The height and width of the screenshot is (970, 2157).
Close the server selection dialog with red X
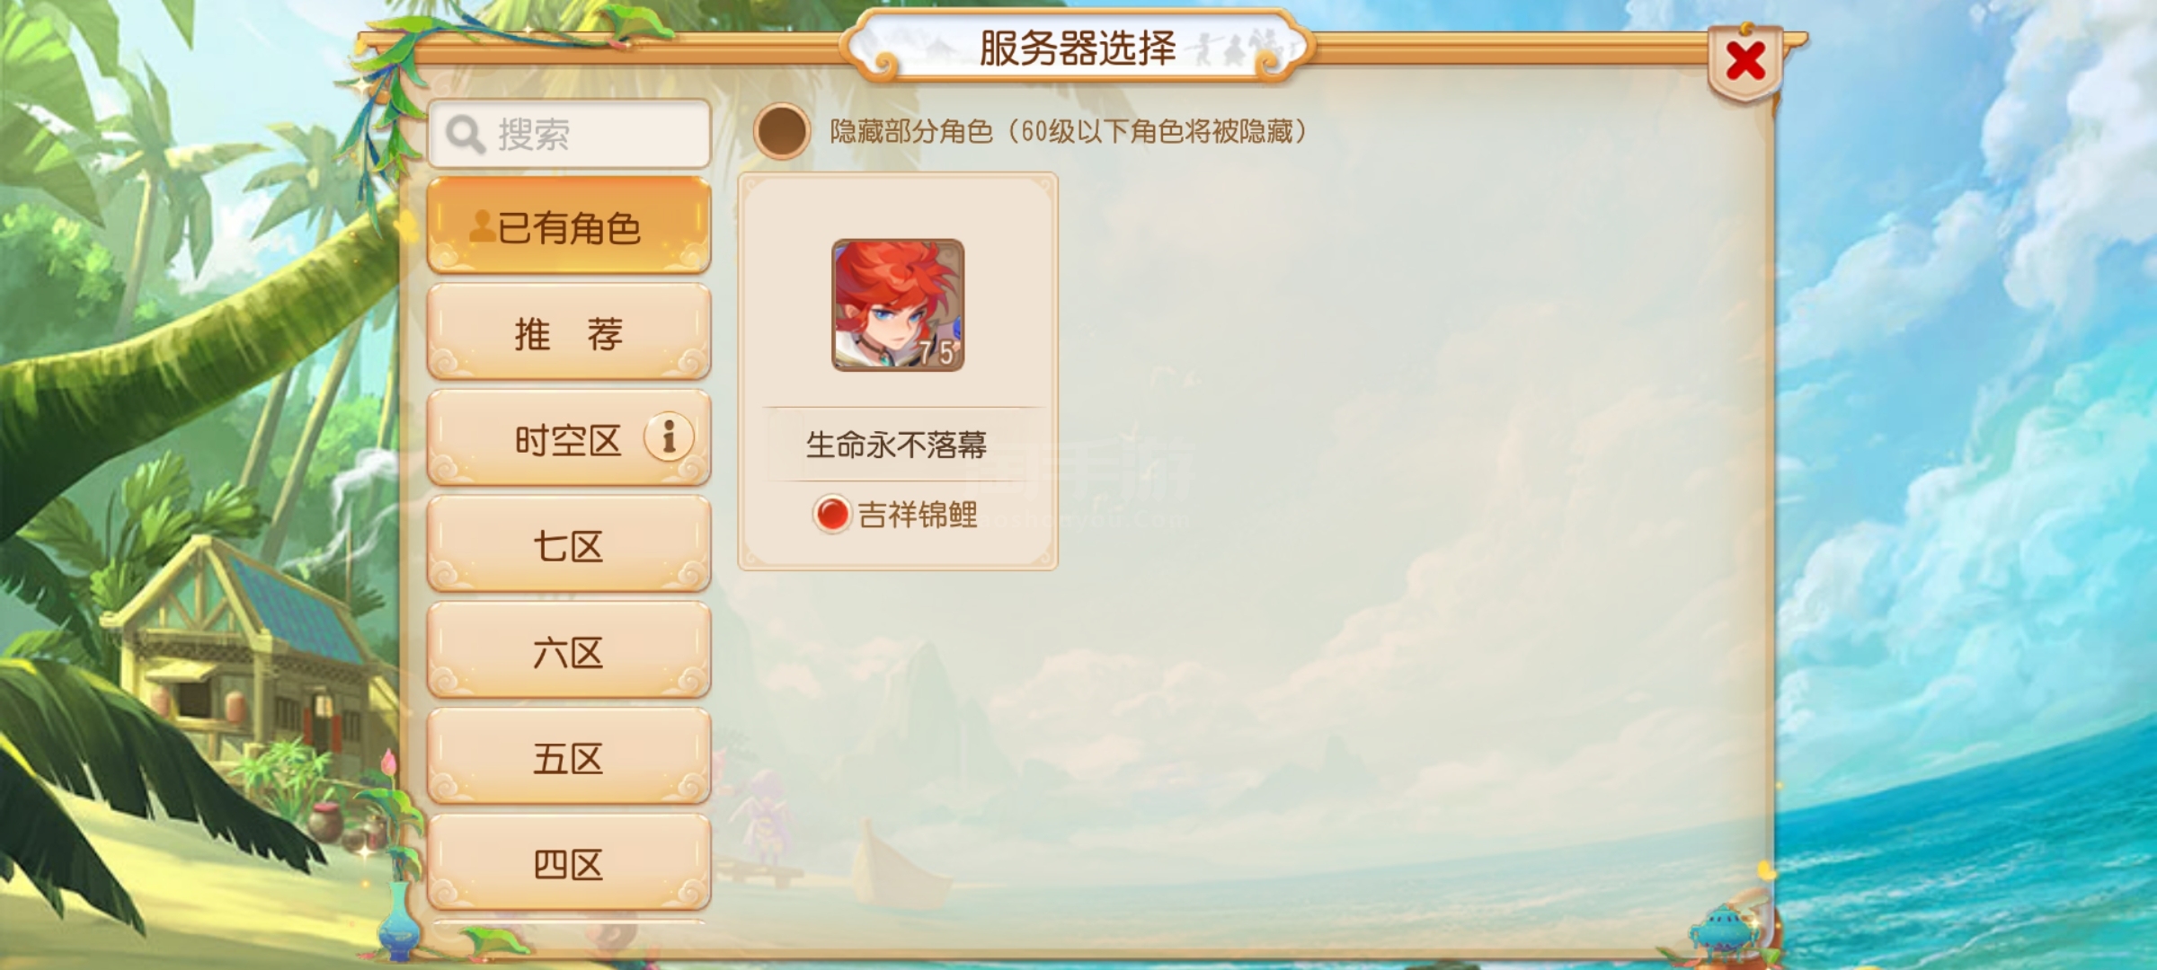click(x=1745, y=61)
